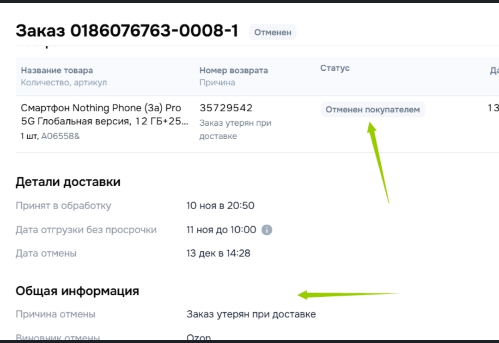Click the "10 ноя в 20:50" processing time
Image resolution: width=499 pixels, height=343 pixels.
point(220,205)
